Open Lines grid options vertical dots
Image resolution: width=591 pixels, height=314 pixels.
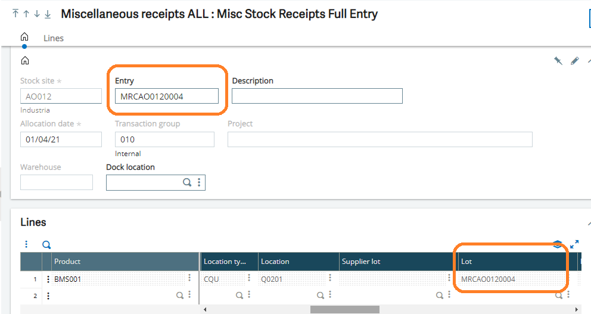point(26,244)
